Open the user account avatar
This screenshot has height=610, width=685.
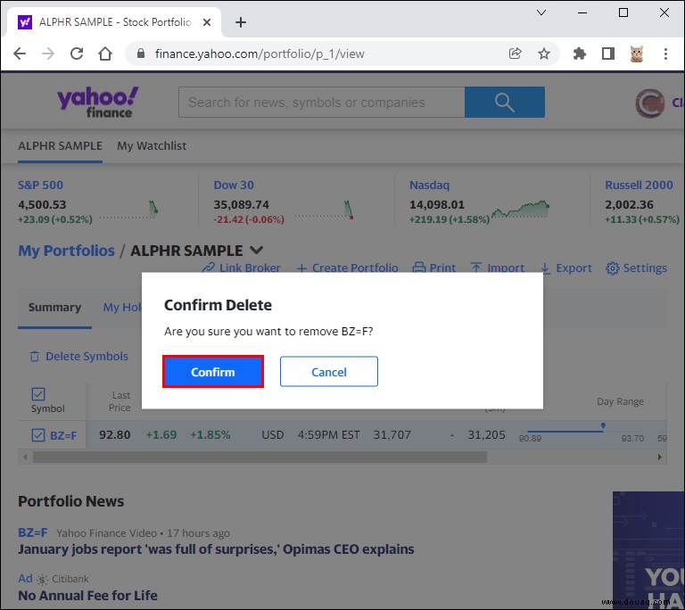pos(650,103)
